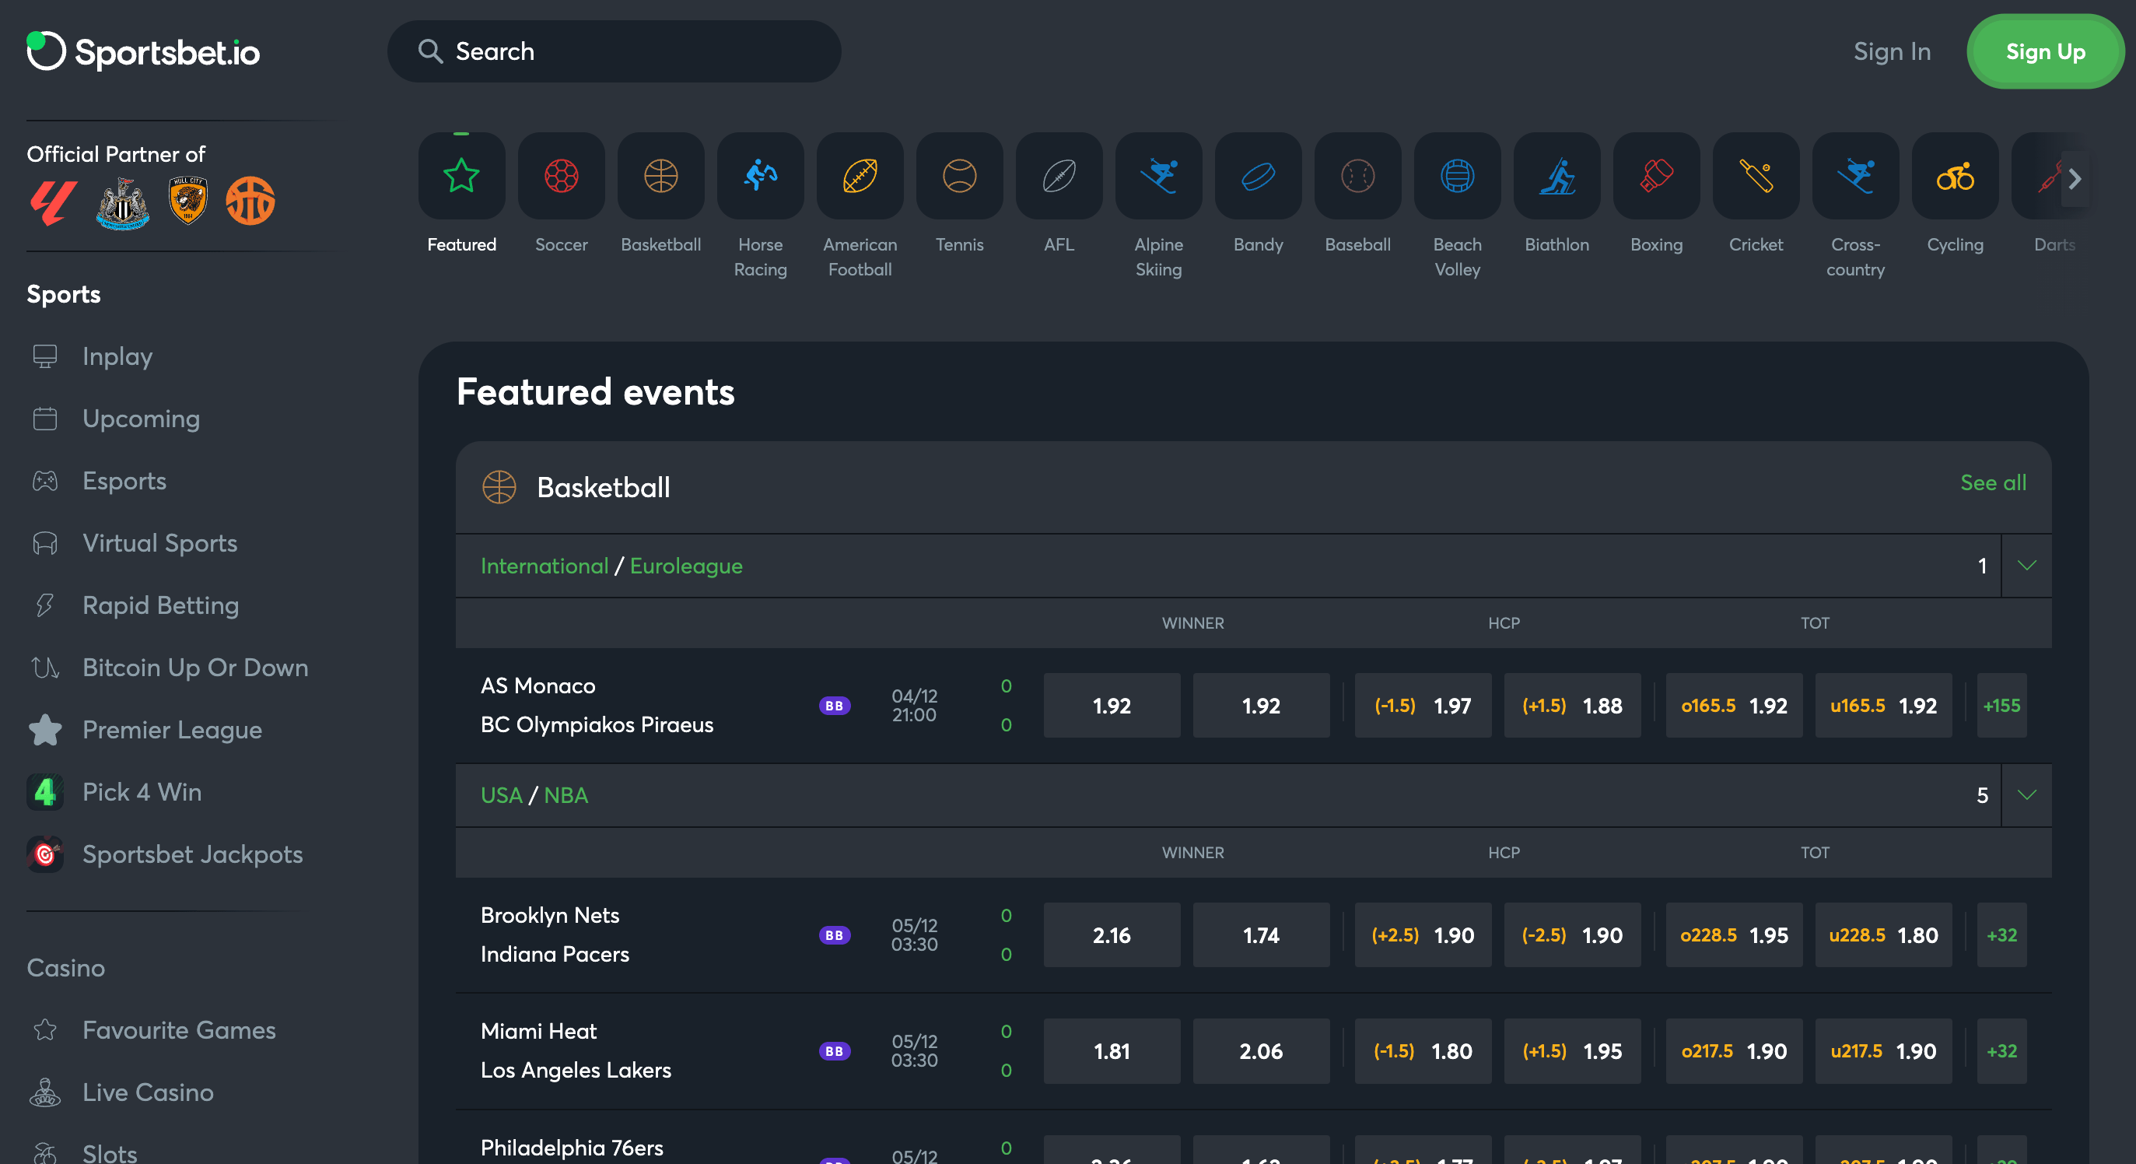The image size is (2136, 1164).
Task: Click the BB badge for AS Monaco match
Action: pos(834,705)
